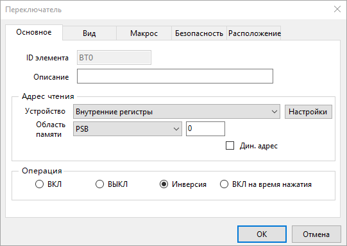Click the memory address field with 0
347x246 pixels.
click(205, 128)
